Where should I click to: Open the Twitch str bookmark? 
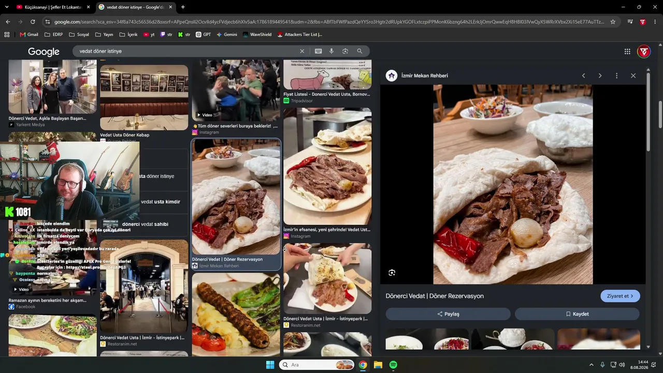[166, 35]
